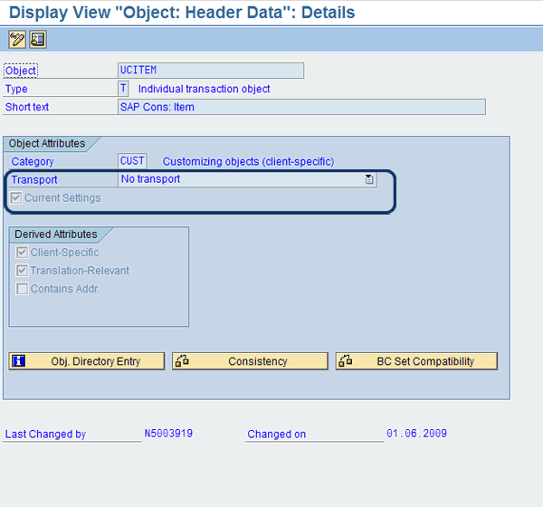Click the Display/Change pencil toolbar icon
543x507 pixels.
click(x=17, y=40)
